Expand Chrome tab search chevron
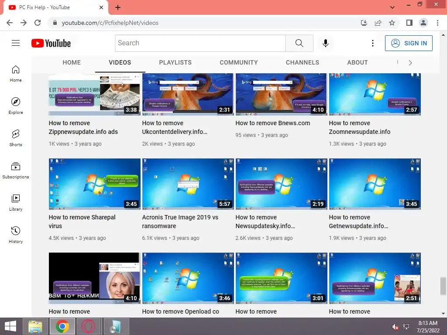Screen dimensions: 447x335 tap(392, 7)
